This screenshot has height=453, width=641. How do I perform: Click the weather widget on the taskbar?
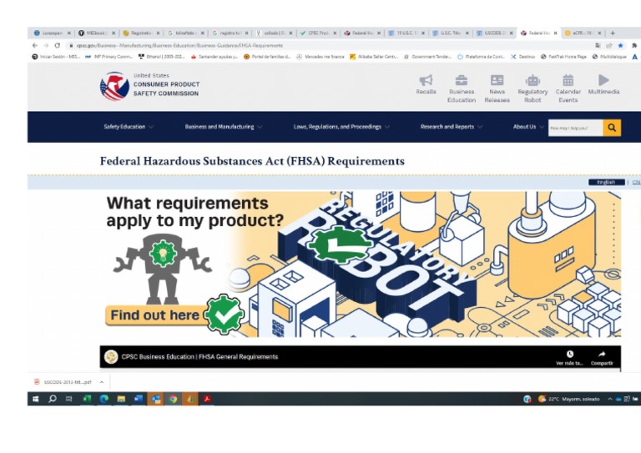[568, 399]
